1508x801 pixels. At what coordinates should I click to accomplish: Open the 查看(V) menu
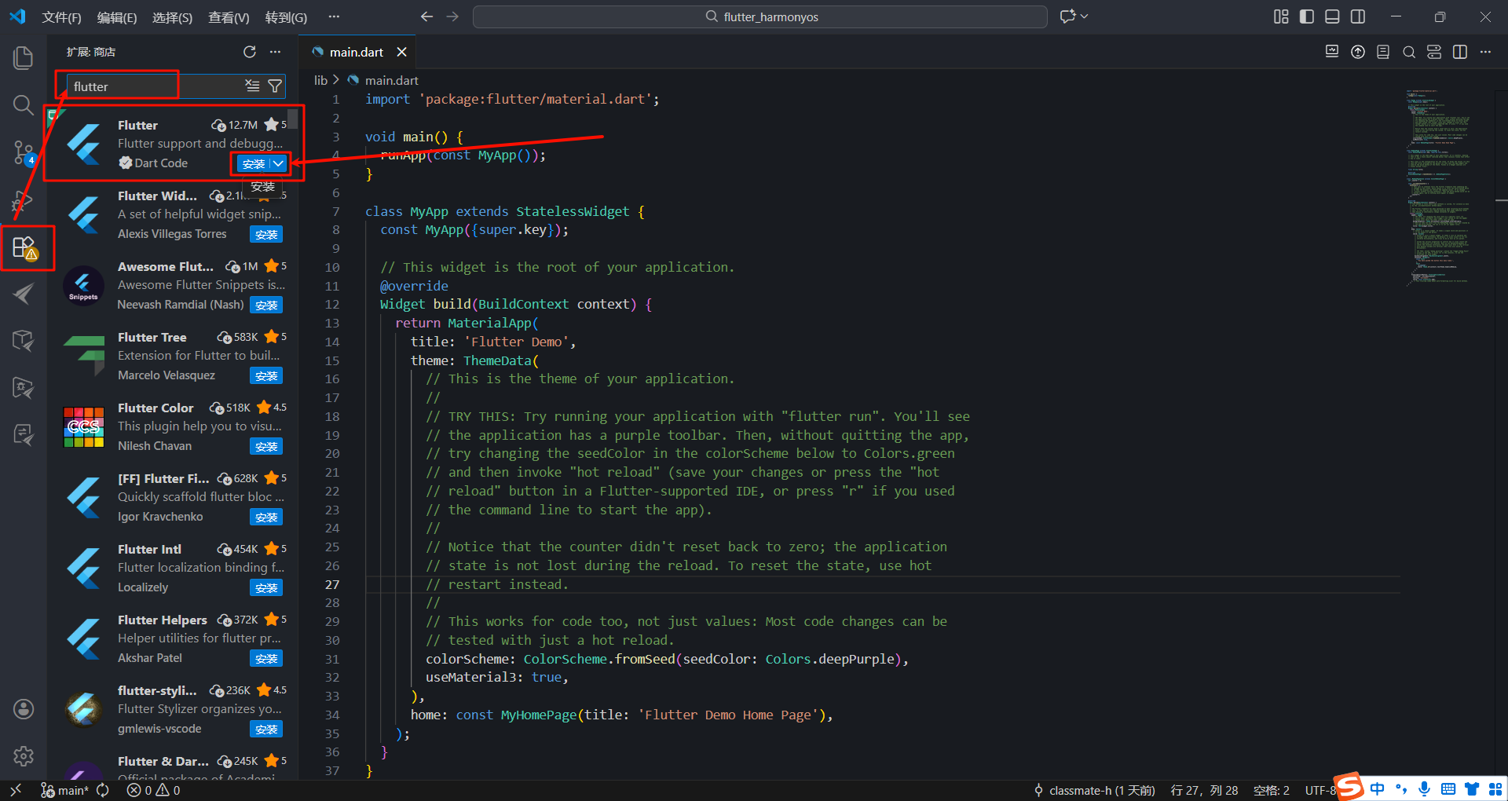tap(229, 17)
